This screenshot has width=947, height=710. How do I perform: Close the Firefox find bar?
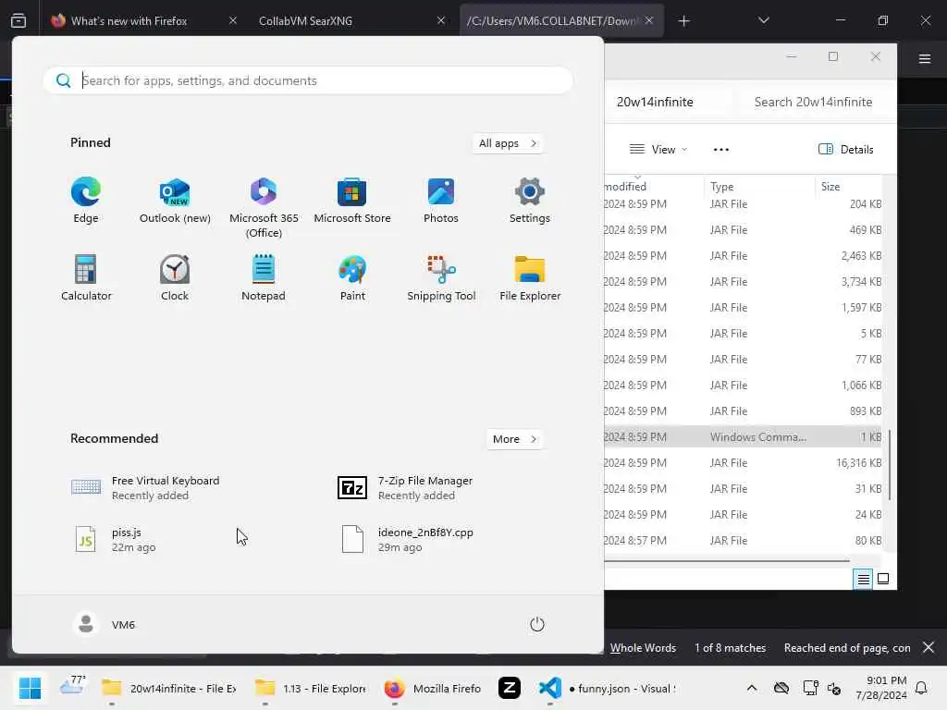pos(929,647)
